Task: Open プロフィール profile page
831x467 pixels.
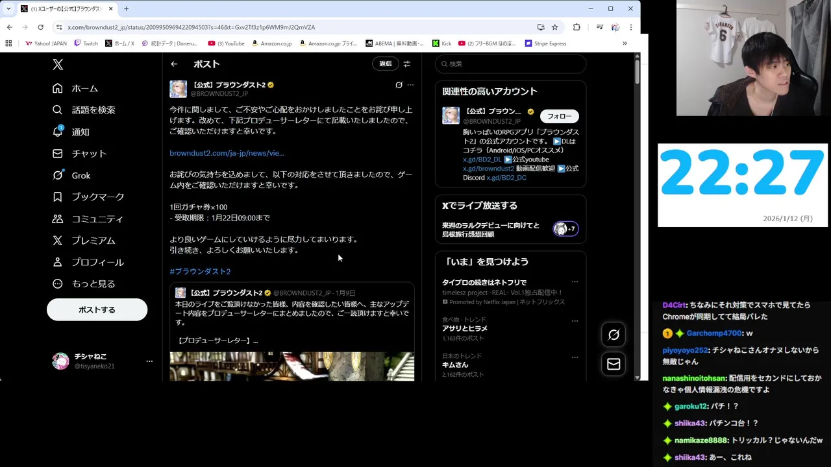Action: [x=88, y=262]
